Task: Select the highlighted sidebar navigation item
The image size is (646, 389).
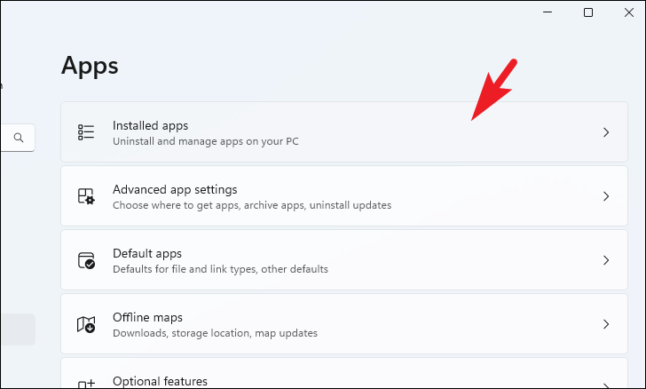Action: tap(18, 329)
